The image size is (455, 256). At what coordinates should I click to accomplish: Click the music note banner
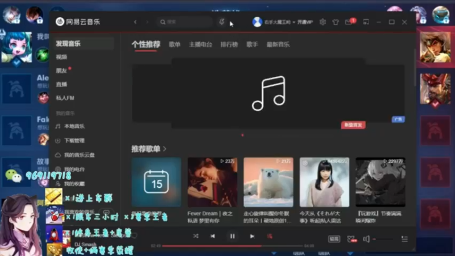268,93
